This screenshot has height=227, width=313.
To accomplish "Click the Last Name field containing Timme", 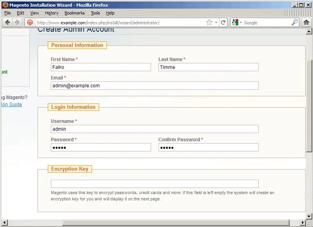I will coord(209,67).
